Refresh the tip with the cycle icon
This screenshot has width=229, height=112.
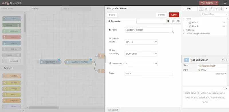(x=223, y=89)
